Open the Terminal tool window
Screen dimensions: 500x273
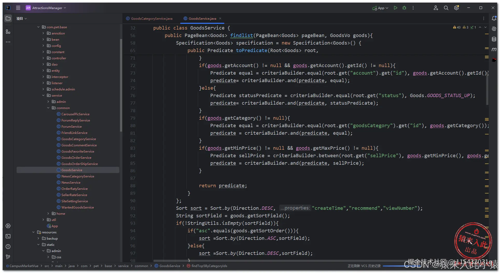8,236
